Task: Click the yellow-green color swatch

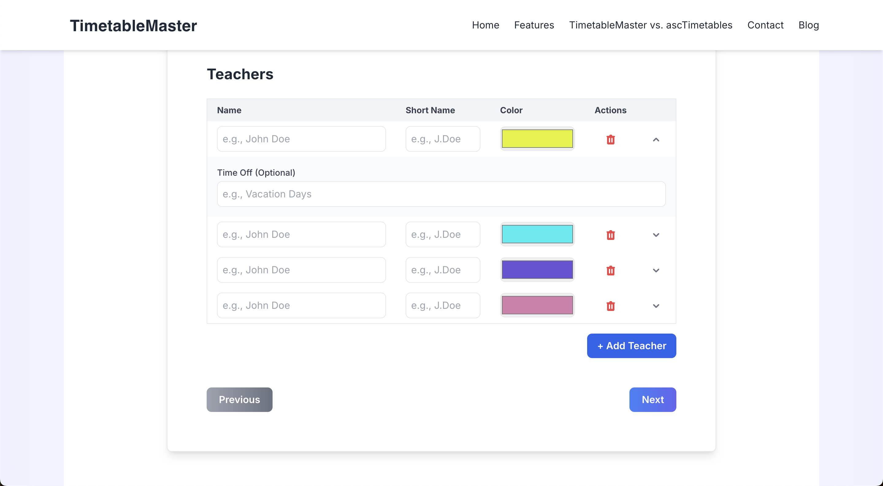Action: click(x=537, y=138)
